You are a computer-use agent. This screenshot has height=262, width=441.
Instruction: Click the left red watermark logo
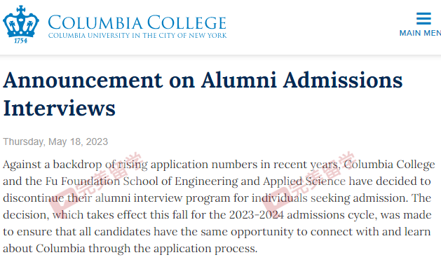95,180
